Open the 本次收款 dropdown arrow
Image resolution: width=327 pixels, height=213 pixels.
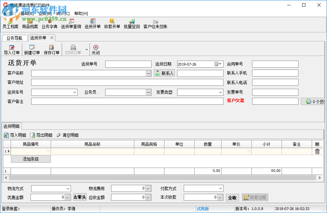tap(220, 197)
